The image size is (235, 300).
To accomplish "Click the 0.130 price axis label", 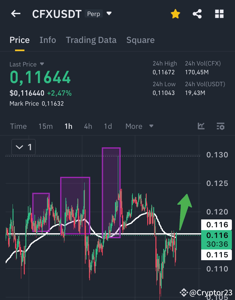I will coord(217,155).
